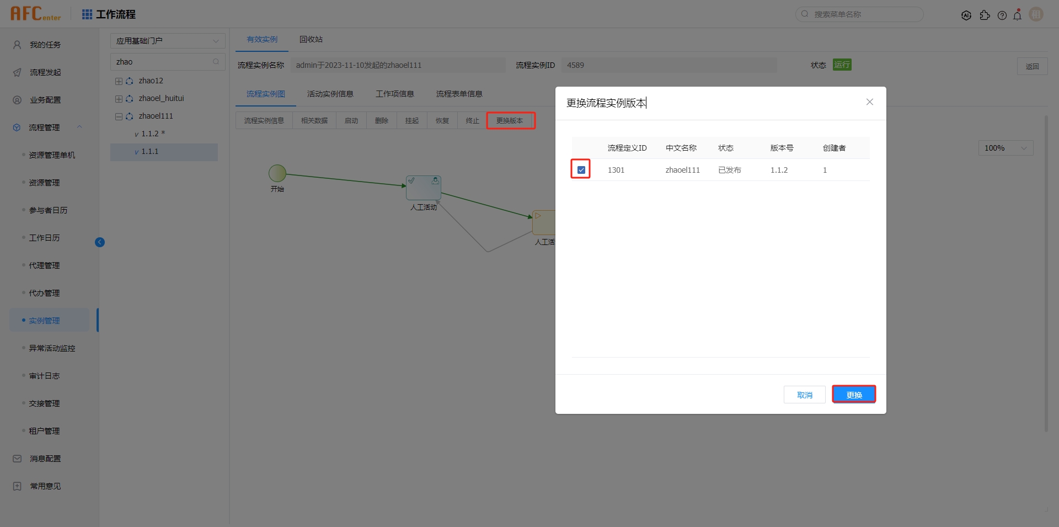Collapse zhaoel111 in the process tree
Image resolution: width=1059 pixels, height=527 pixels.
(118, 116)
